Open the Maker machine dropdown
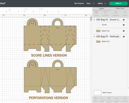 [102, 4]
